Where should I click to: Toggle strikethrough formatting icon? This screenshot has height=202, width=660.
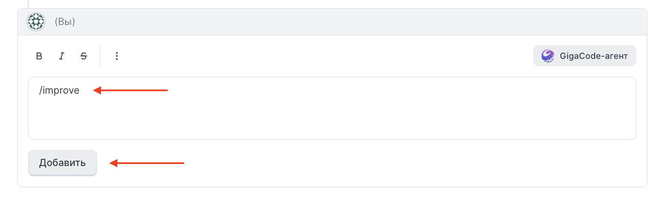coord(84,56)
